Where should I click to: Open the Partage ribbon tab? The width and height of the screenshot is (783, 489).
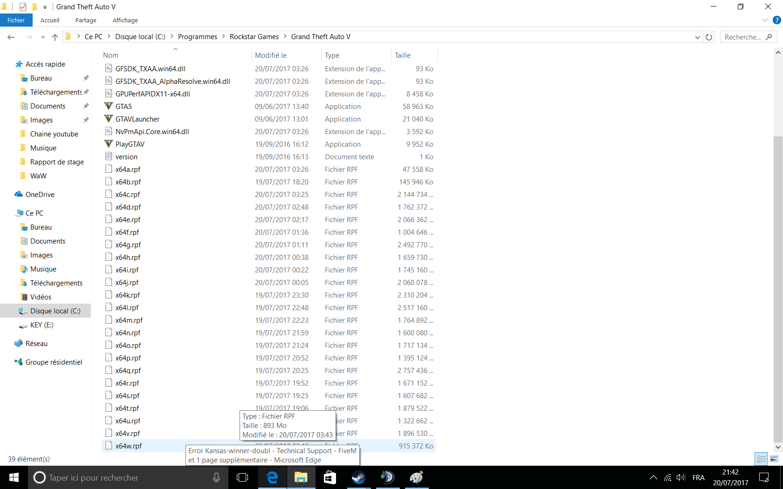(86, 20)
